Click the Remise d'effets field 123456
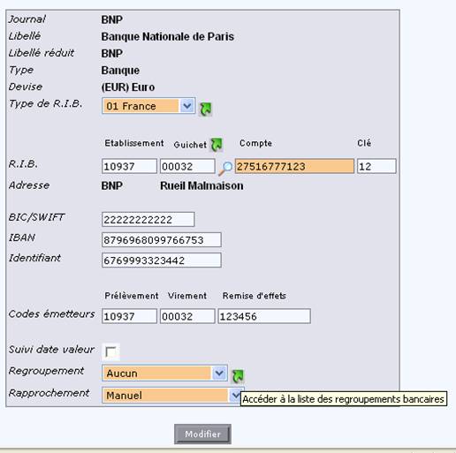 (x=264, y=316)
